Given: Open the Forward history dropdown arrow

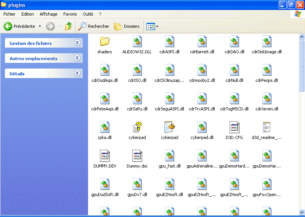Looking at the screenshot, I should pos(59,26).
